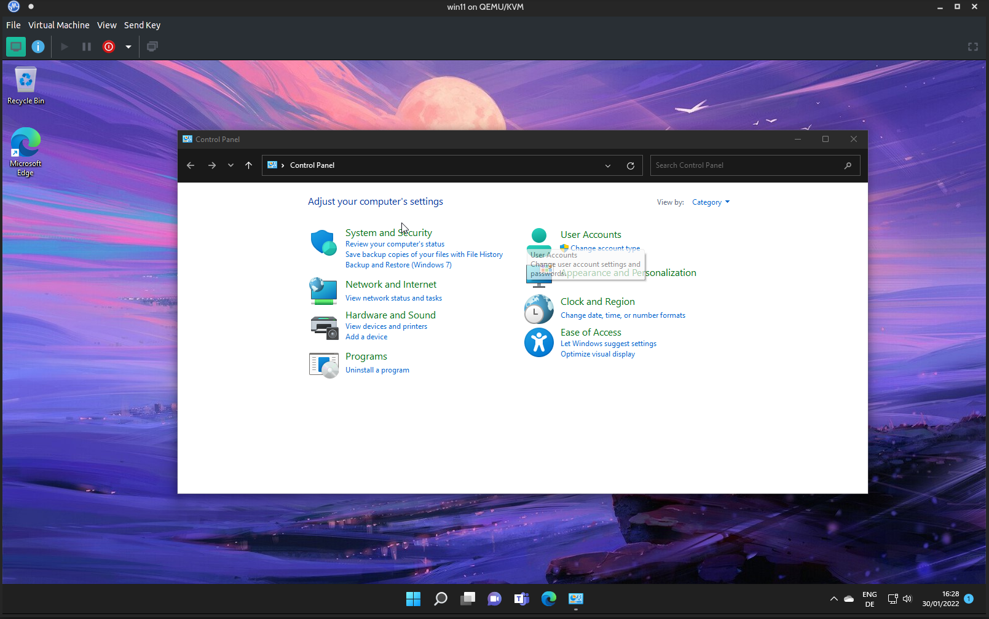Screen dimensions: 989x619
Task: Open User Accounts category heading
Action: tap(591, 235)
